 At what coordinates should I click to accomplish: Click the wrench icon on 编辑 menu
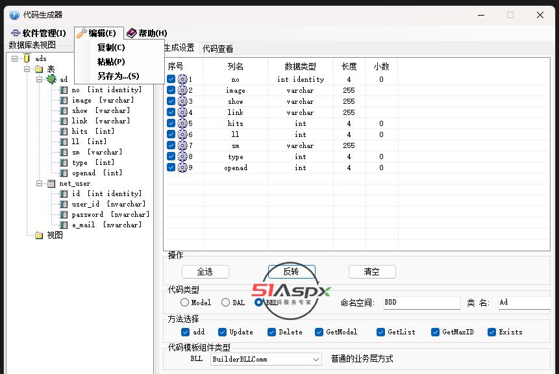tap(82, 33)
